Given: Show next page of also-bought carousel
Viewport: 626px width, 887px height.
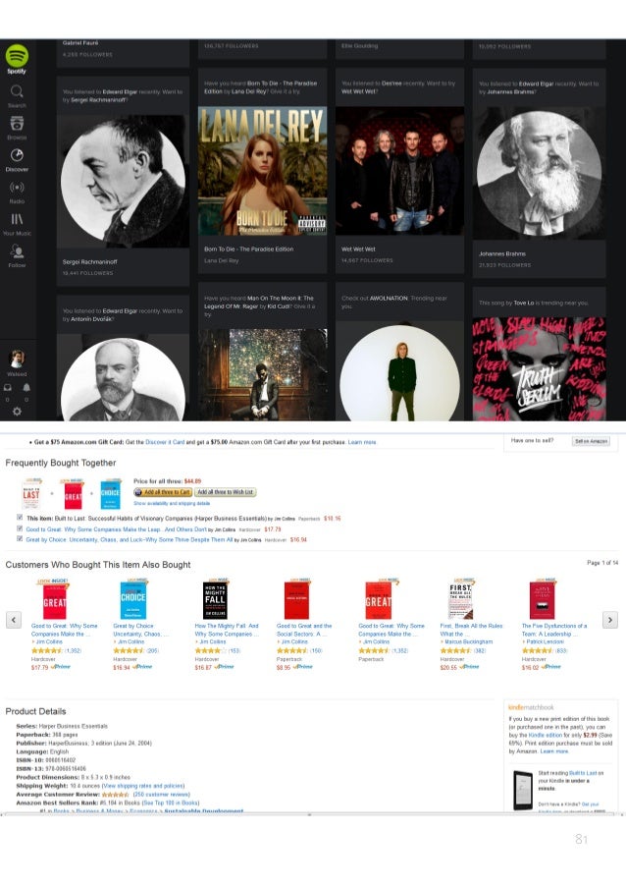Looking at the screenshot, I should coord(609,620).
